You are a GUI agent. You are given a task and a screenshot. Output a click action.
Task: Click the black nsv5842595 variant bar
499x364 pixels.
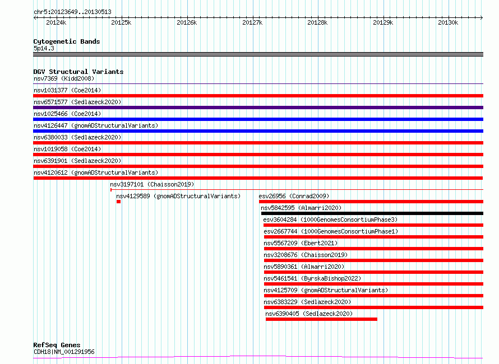tap(372, 213)
